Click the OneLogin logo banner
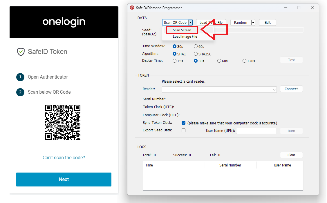Screen dimensions: 327x203 (x=64, y=22)
